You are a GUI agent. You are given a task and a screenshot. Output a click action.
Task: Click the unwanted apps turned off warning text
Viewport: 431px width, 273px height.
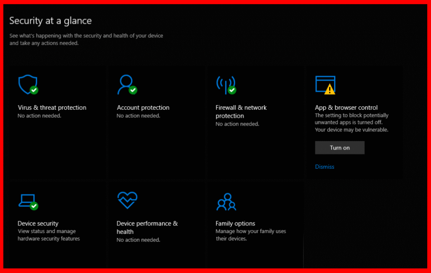coord(351,122)
